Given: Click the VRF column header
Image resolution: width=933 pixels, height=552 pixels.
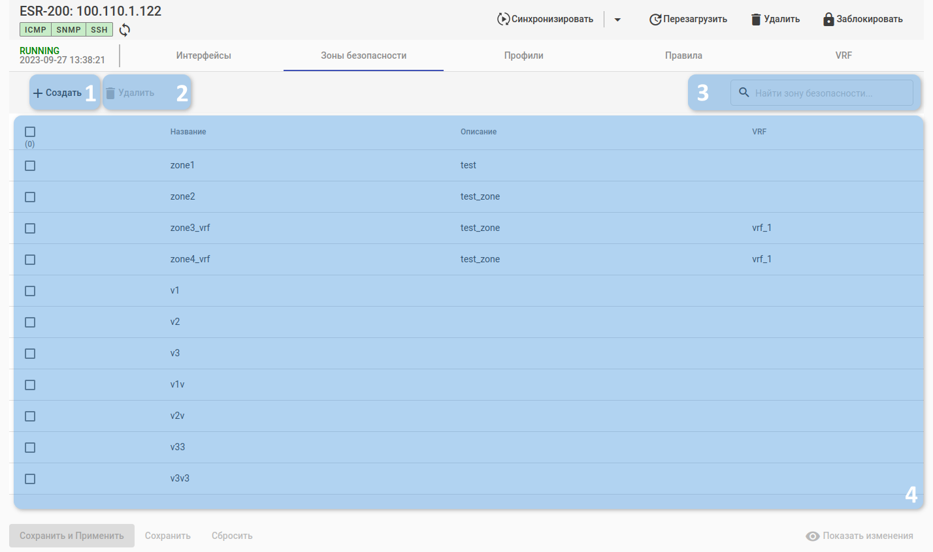Looking at the screenshot, I should tap(759, 132).
